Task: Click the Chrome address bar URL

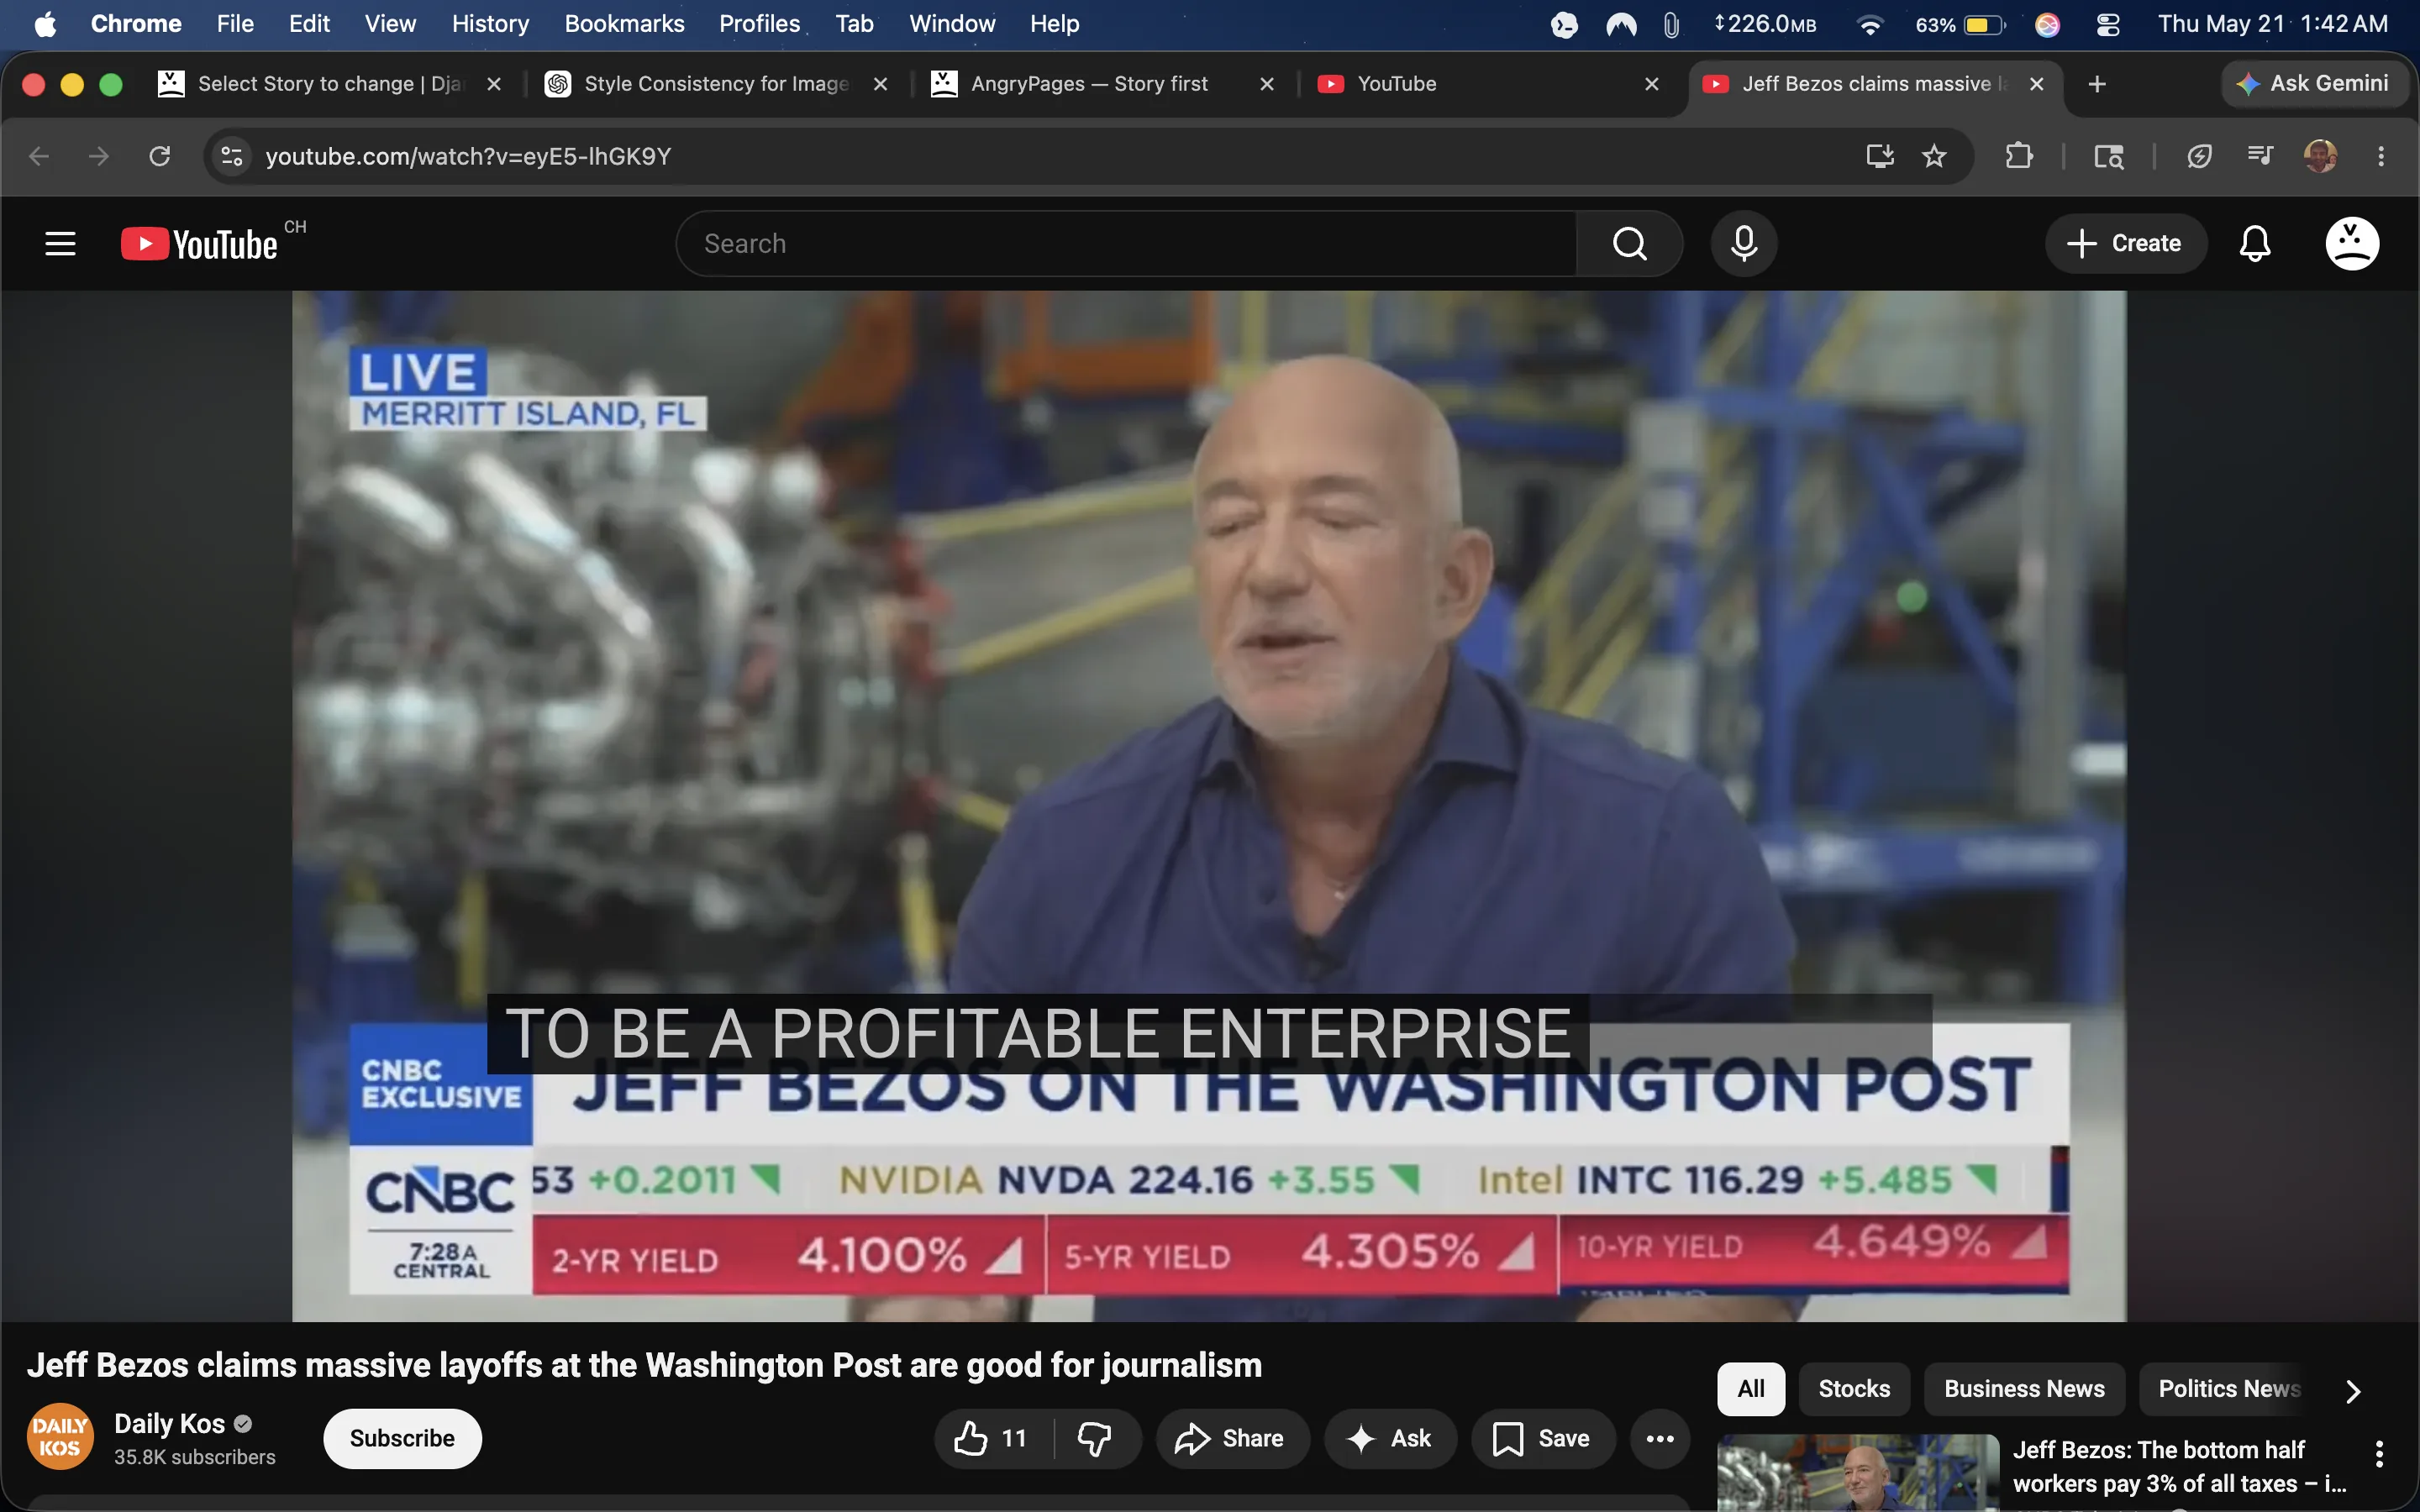Action: (468, 156)
